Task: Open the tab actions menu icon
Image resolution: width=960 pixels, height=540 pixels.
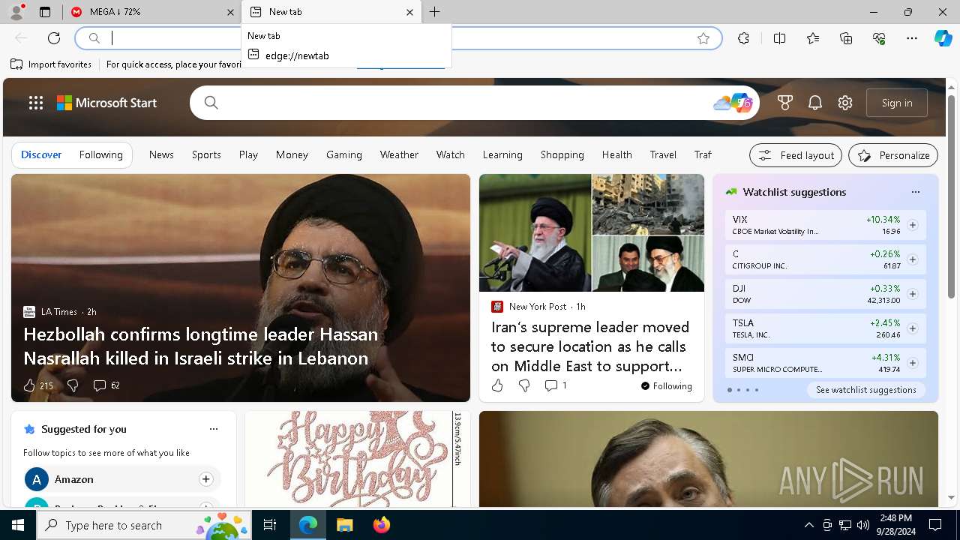Action: [x=45, y=12]
